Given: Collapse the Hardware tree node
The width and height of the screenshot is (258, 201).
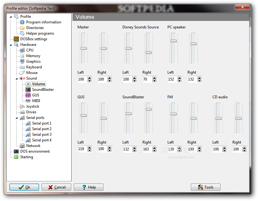Looking at the screenshot, I should click(11, 45).
